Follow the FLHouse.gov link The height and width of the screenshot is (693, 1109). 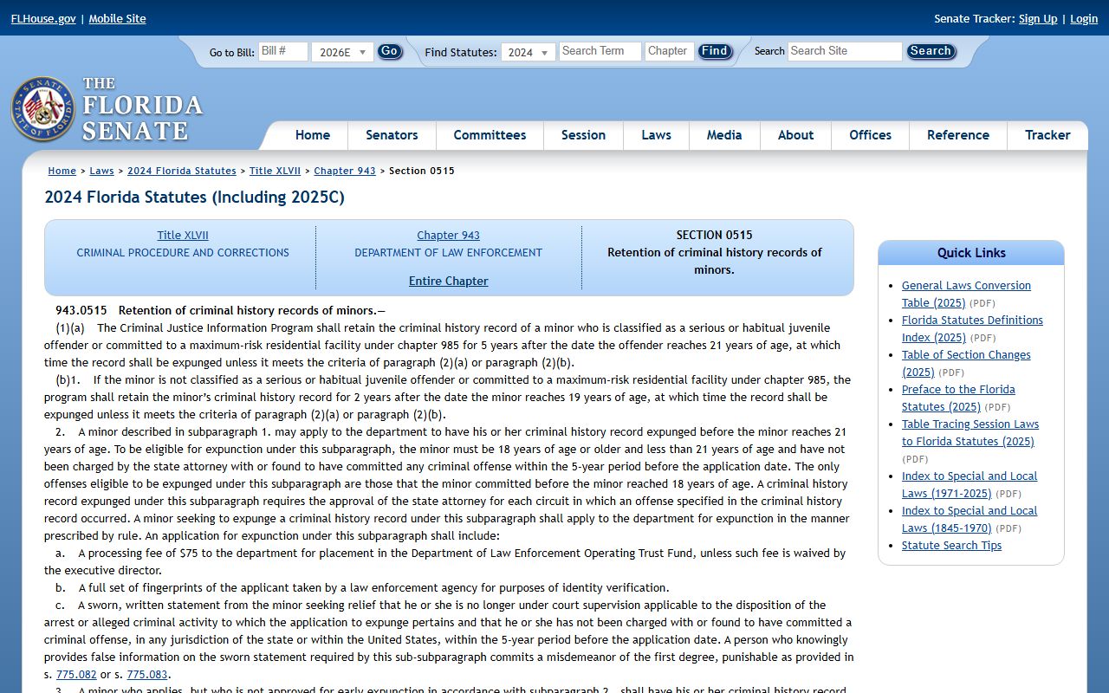[x=43, y=18]
